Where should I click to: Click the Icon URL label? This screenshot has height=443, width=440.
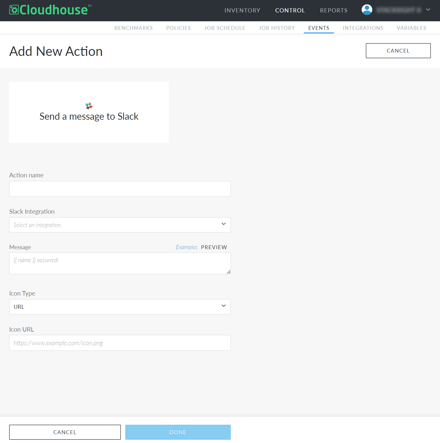click(22, 329)
